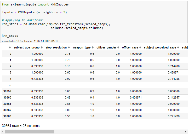Click the 0.15 stop_resolution value in row 2
Image resolution: width=189 pixels, height=135 pixels.
coord(67,66)
